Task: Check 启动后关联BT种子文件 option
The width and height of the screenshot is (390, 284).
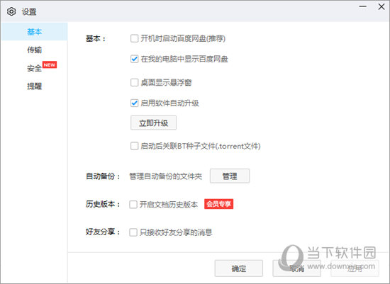Action: pos(134,146)
